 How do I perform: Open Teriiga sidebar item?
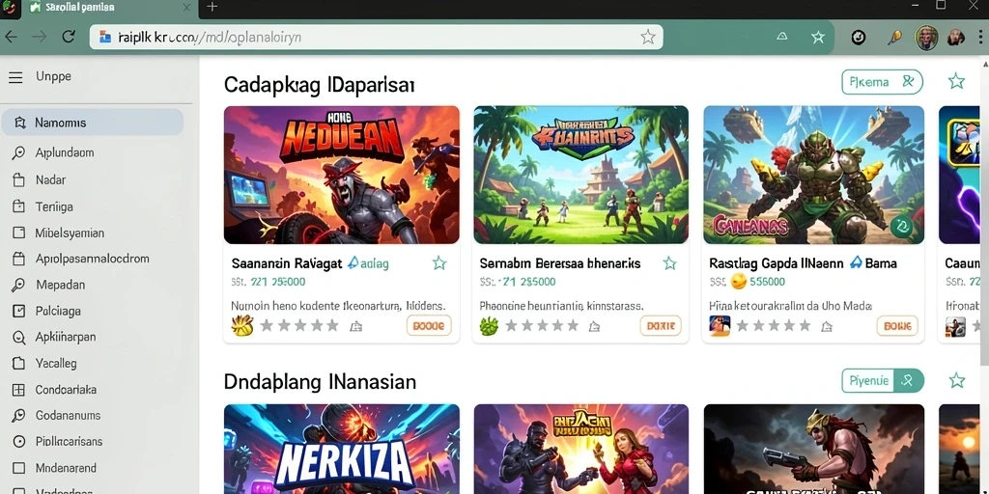[54, 206]
